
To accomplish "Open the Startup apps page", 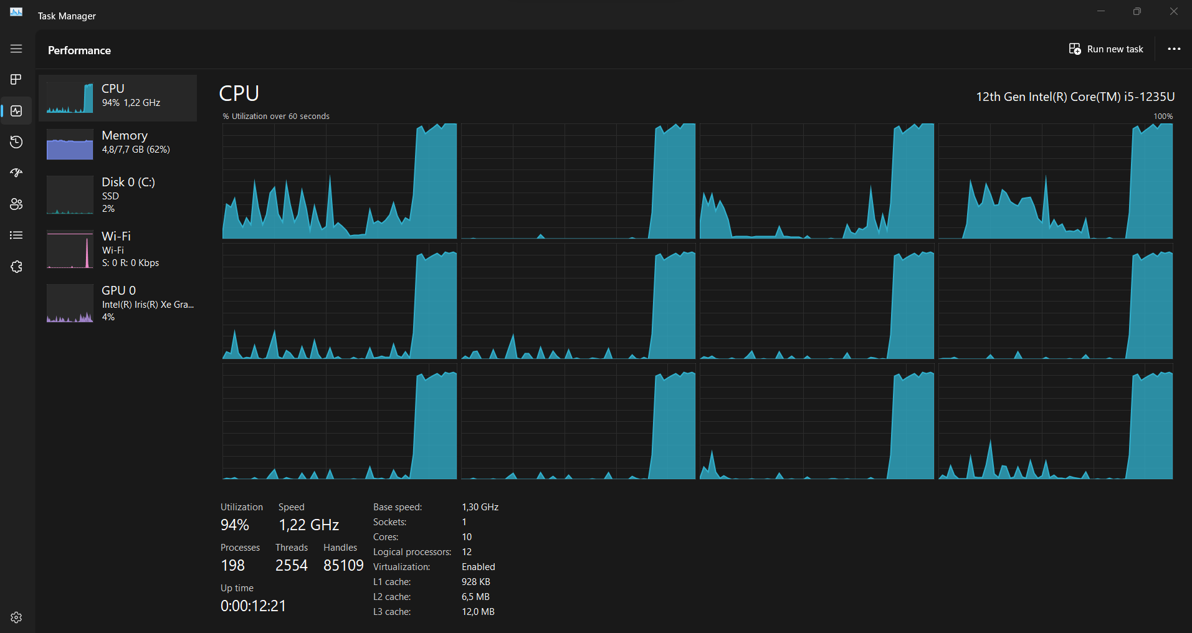I will coord(16,173).
